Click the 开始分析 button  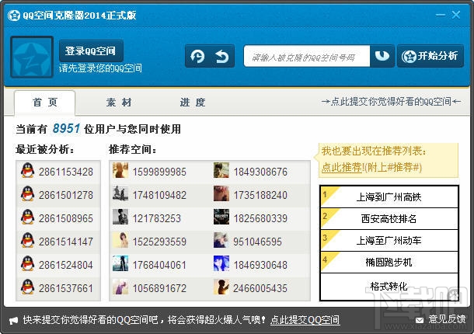tap(430, 56)
